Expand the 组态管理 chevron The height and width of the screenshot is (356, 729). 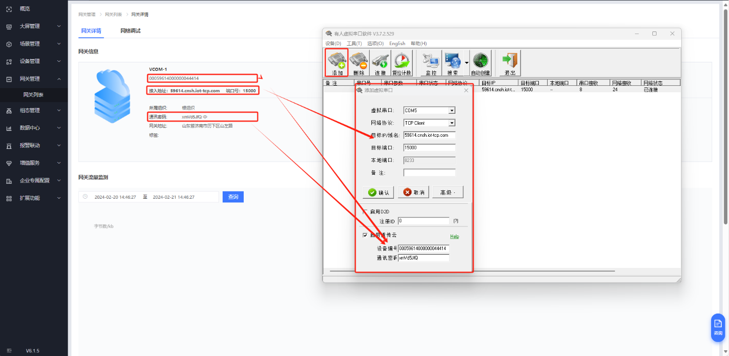click(59, 111)
